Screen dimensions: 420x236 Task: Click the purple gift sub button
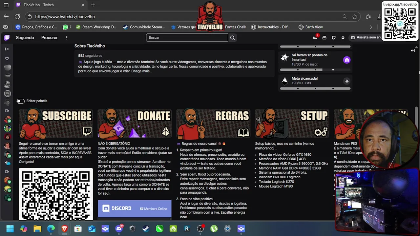pyautogui.click(x=347, y=60)
